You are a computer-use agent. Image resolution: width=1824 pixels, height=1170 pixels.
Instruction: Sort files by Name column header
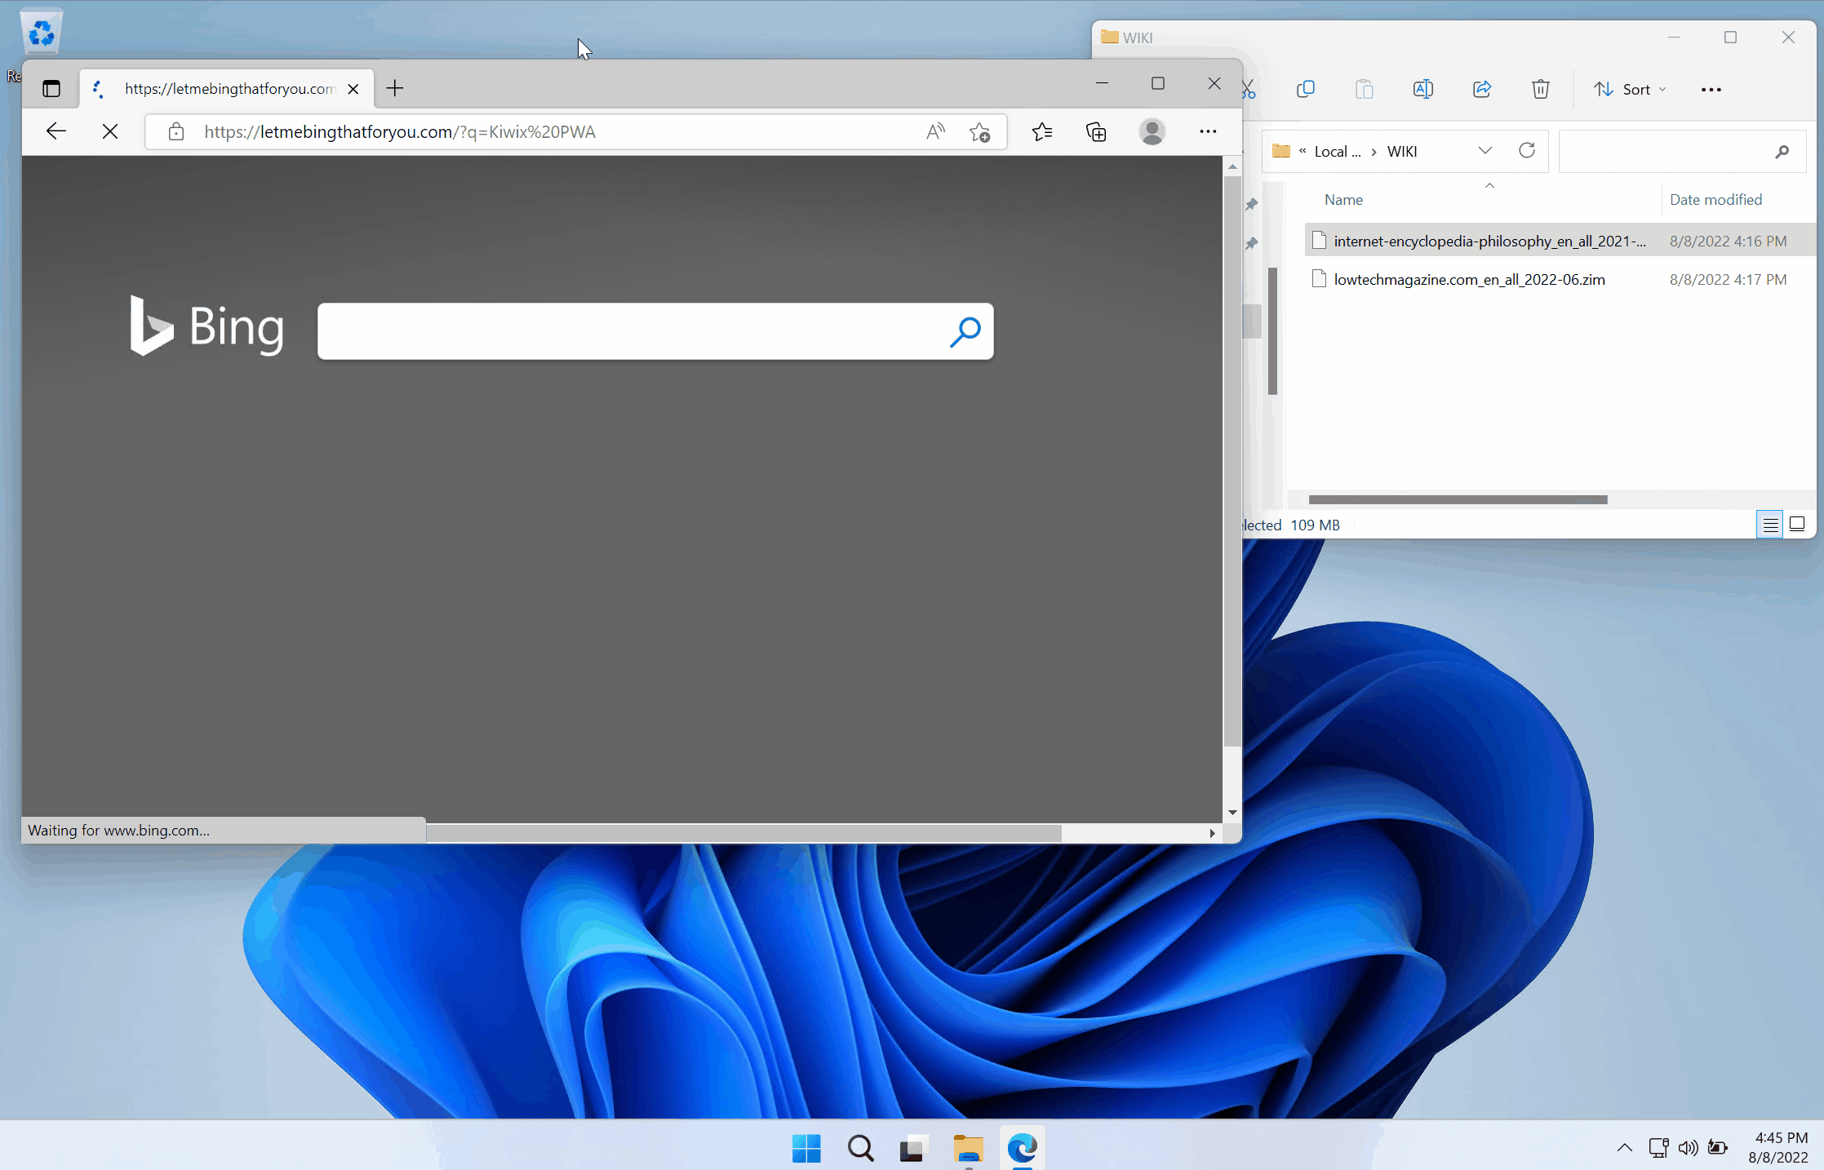point(1343,199)
